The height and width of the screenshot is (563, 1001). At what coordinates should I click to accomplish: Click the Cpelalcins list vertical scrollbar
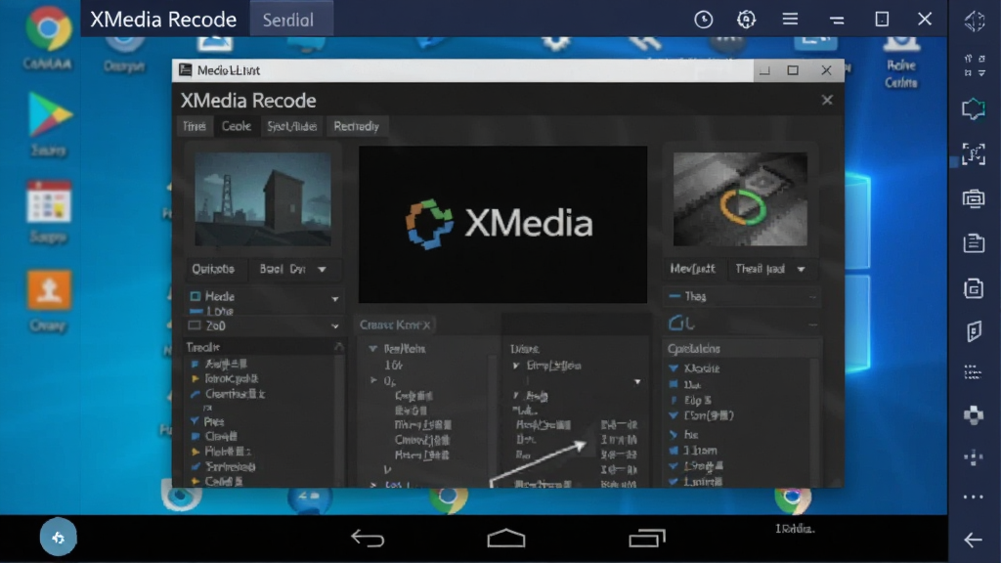(x=814, y=421)
